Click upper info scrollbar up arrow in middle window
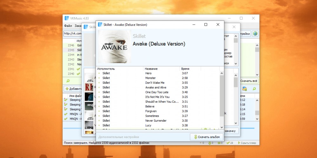317x158 pixels. click(x=236, y=36)
